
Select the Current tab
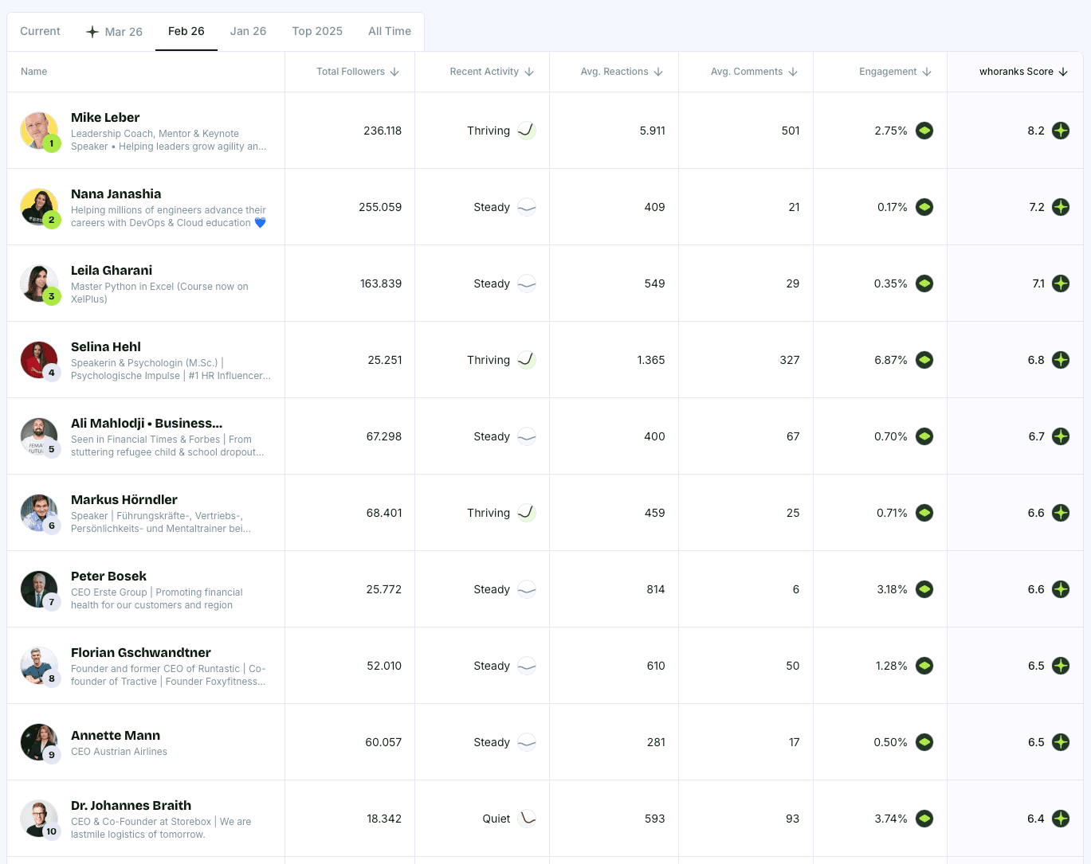[x=40, y=31]
